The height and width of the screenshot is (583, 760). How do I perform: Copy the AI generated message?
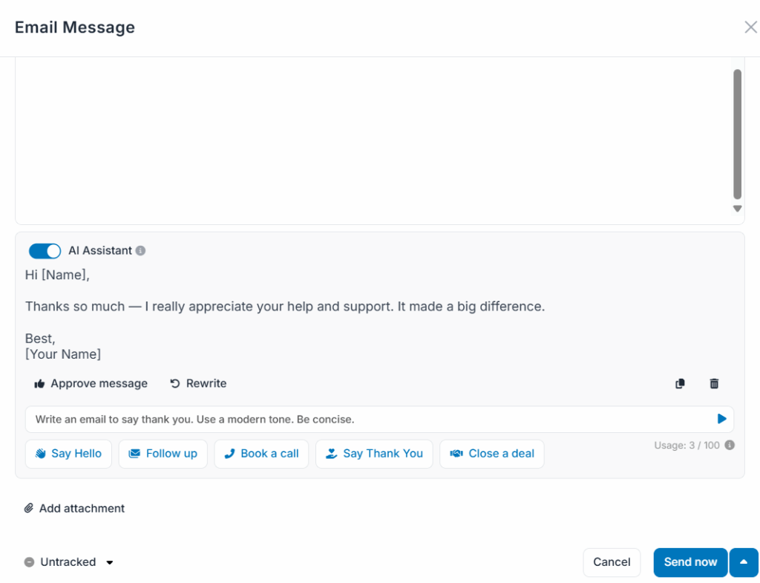(x=680, y=384)
